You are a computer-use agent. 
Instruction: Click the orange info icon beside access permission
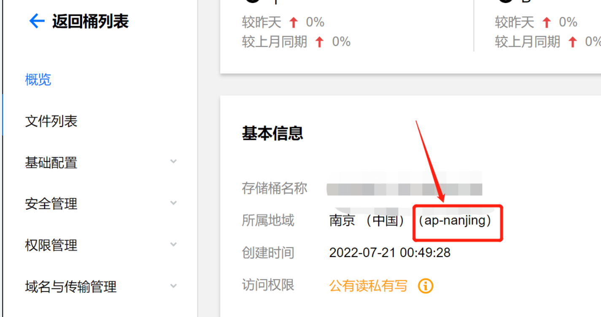tap(426, 286)
